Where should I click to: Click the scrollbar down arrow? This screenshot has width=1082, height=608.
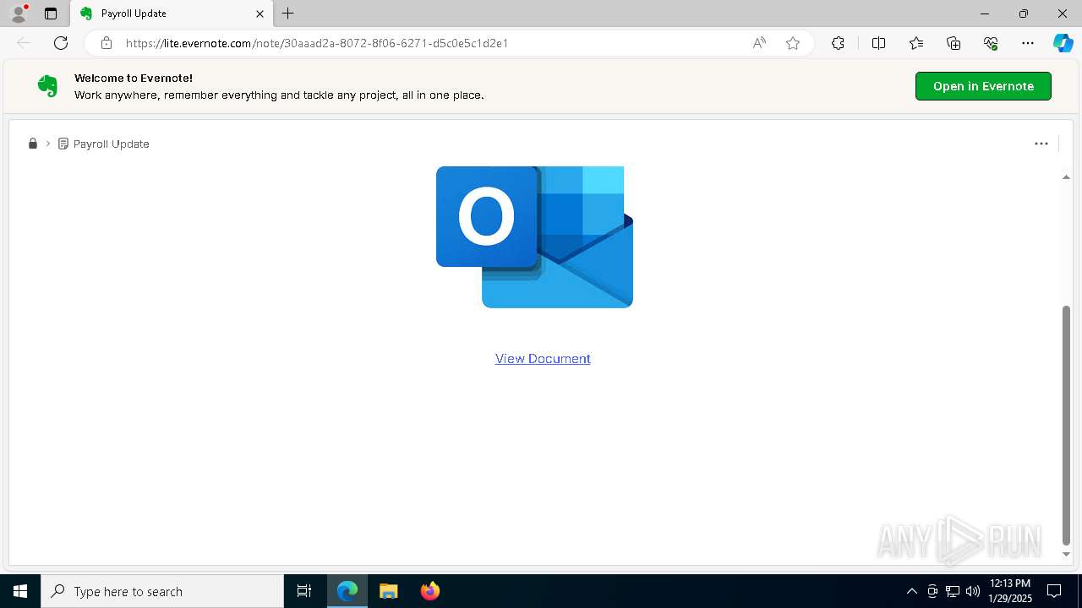(x=1066, y=555)
